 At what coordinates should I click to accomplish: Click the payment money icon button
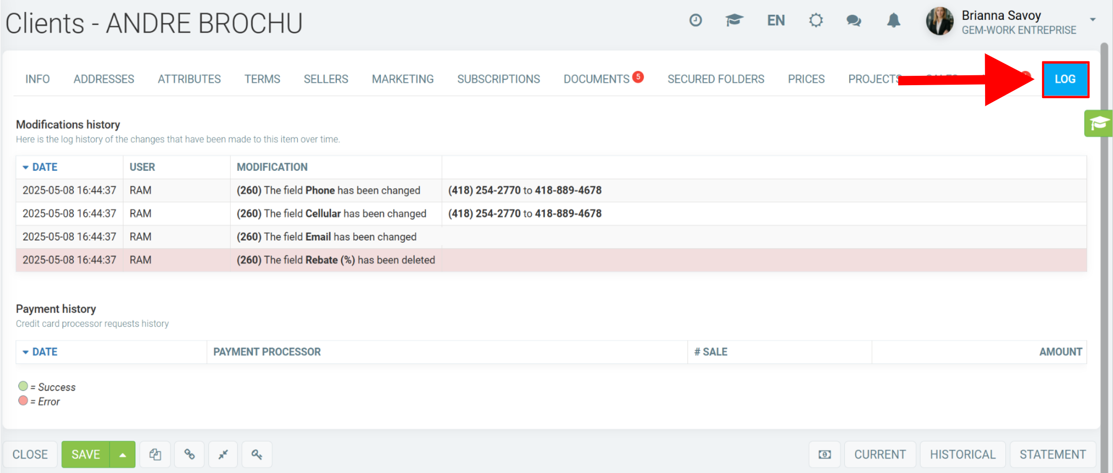[825, 454]
